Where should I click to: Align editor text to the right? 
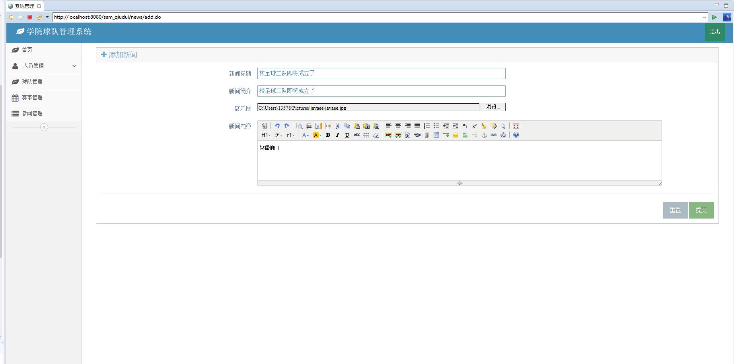pyautogui.click(x=408, y=126)
